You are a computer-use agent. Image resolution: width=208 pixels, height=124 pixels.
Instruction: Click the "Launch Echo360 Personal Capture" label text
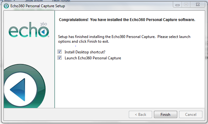93,58
